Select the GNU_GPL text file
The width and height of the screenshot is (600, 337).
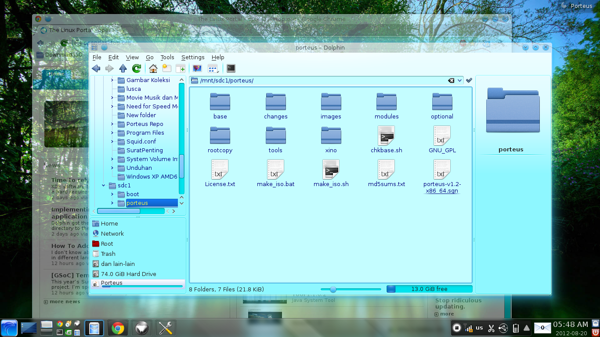tap(442, 140)
